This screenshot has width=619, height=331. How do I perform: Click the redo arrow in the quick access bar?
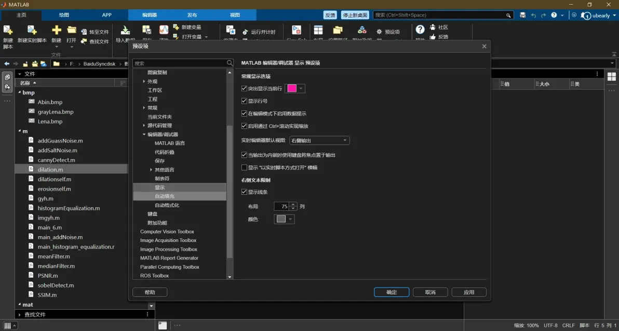pyautogui.click(x=544, y=15)
